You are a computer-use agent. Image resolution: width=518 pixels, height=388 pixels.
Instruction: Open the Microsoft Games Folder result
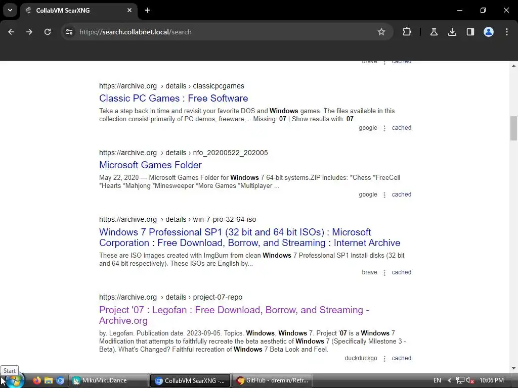point(150,165)
